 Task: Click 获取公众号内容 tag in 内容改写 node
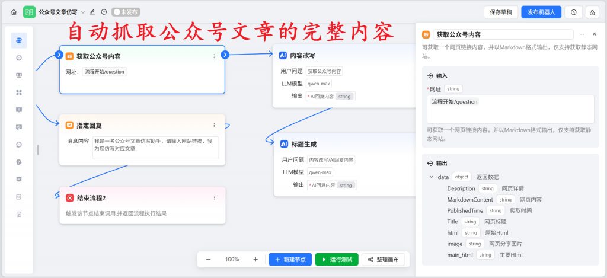click(324, 71)
